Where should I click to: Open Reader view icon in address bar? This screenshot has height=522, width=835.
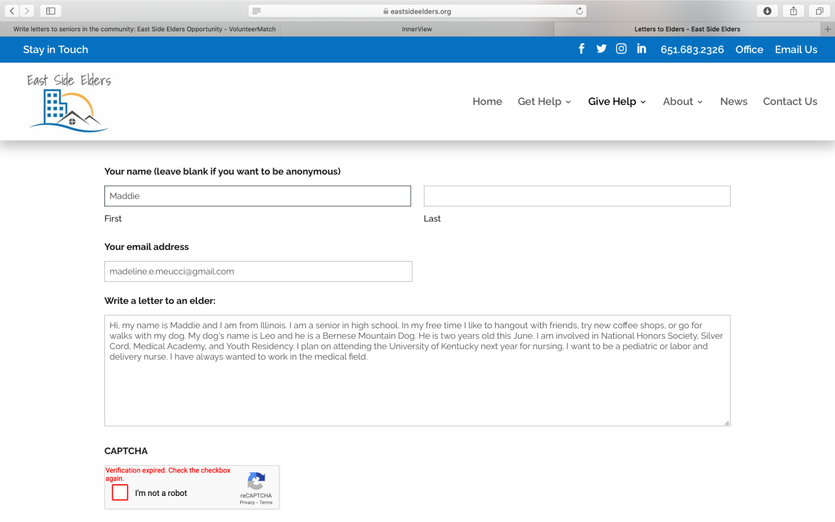257,11
